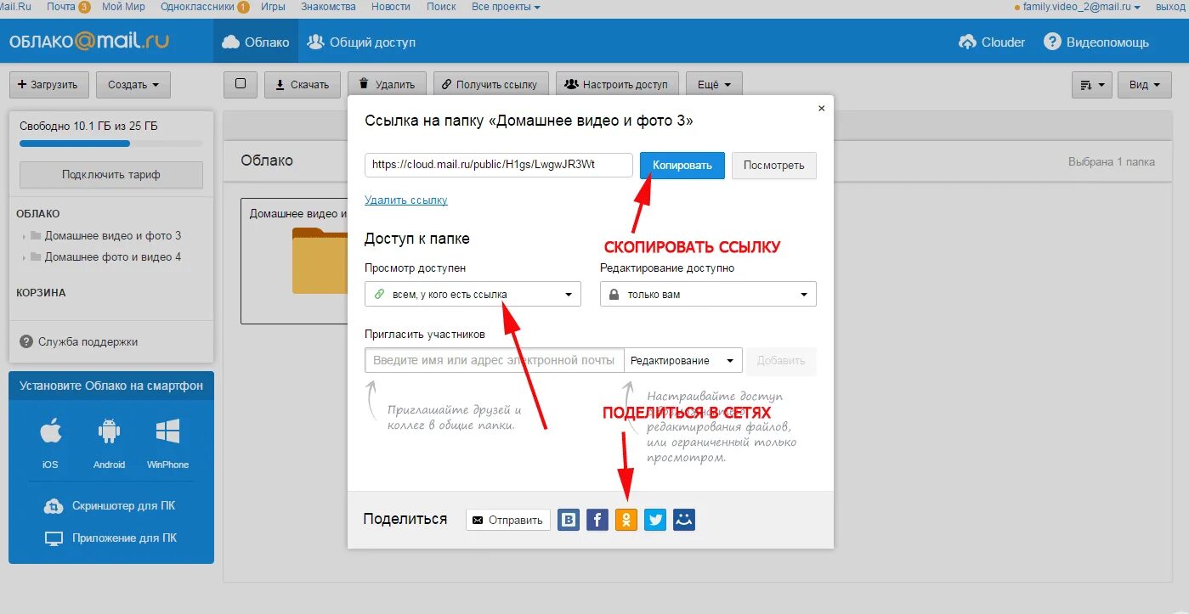Share folder link via Odnoklassniki icon
Screen dimensions: 1189x614
click(x=626, y=520)
